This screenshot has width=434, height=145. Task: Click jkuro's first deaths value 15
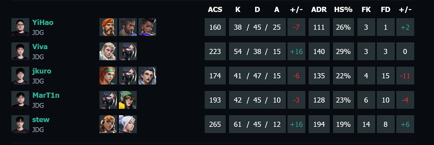(x=386, y=76)
